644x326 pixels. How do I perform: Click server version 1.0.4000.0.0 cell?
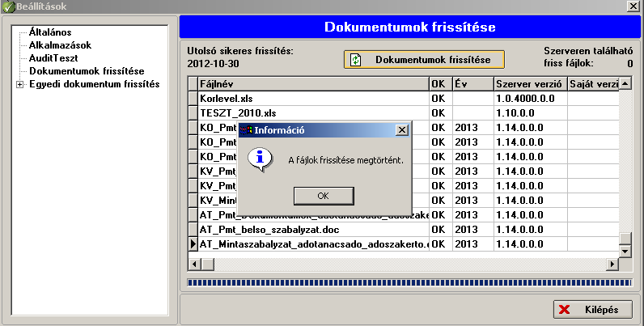[530, 99]
